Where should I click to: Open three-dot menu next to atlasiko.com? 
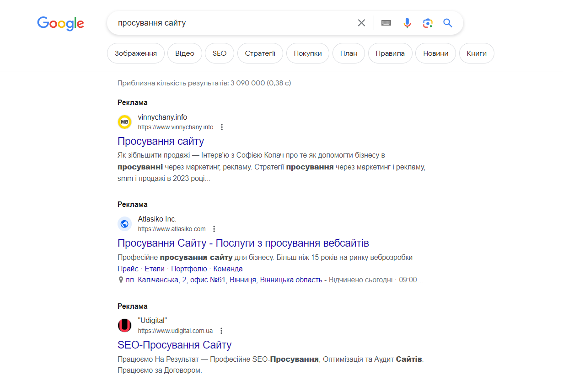214,229
